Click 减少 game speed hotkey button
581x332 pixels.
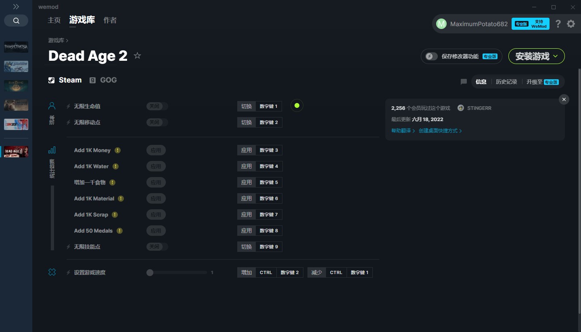coord(316,272)
